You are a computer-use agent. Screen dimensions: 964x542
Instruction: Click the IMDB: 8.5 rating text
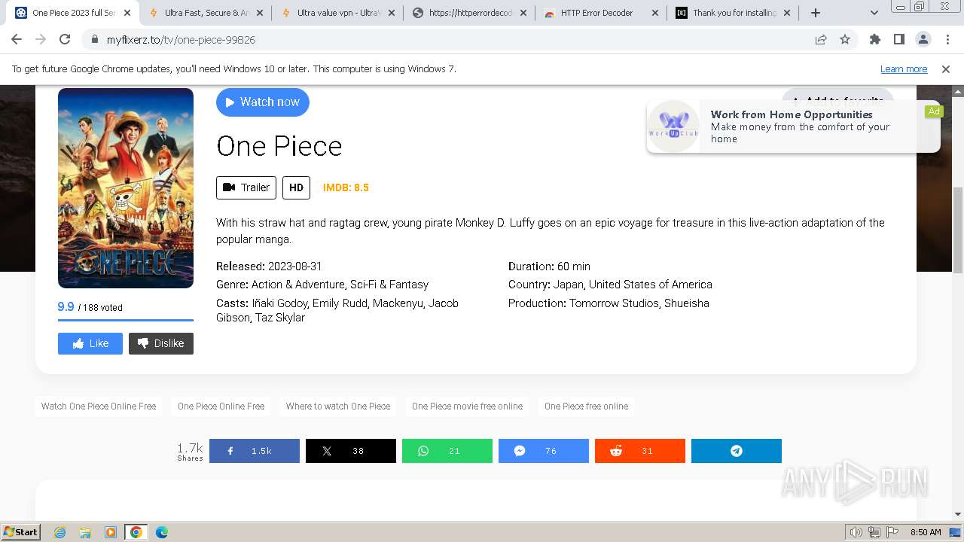pyautogui.click(x=346, y=187)
